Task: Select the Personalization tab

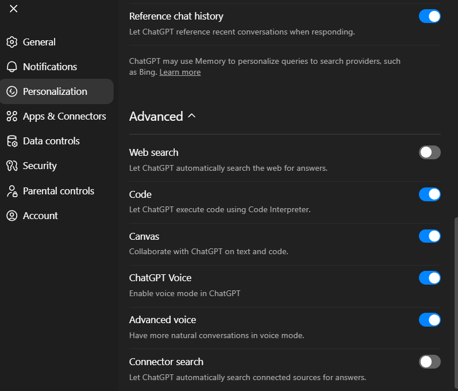Action: click(57, 91)
